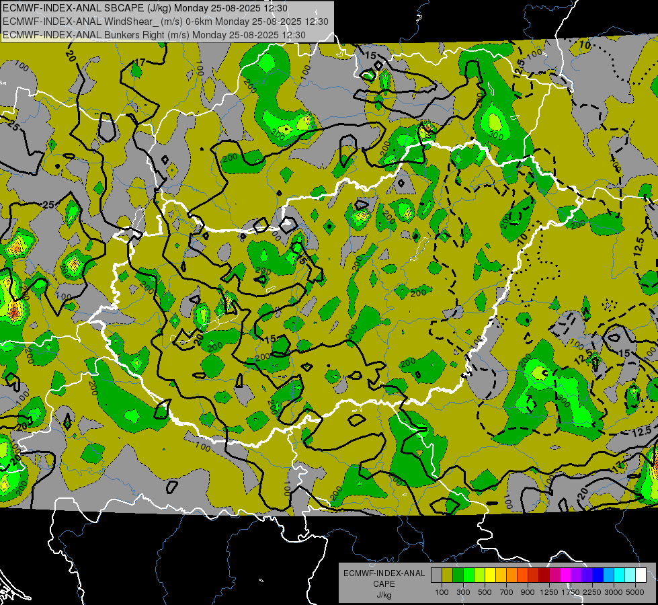
Task: Select the dark maroon legend swatch before 1250
Action: (x=544, y=575)
